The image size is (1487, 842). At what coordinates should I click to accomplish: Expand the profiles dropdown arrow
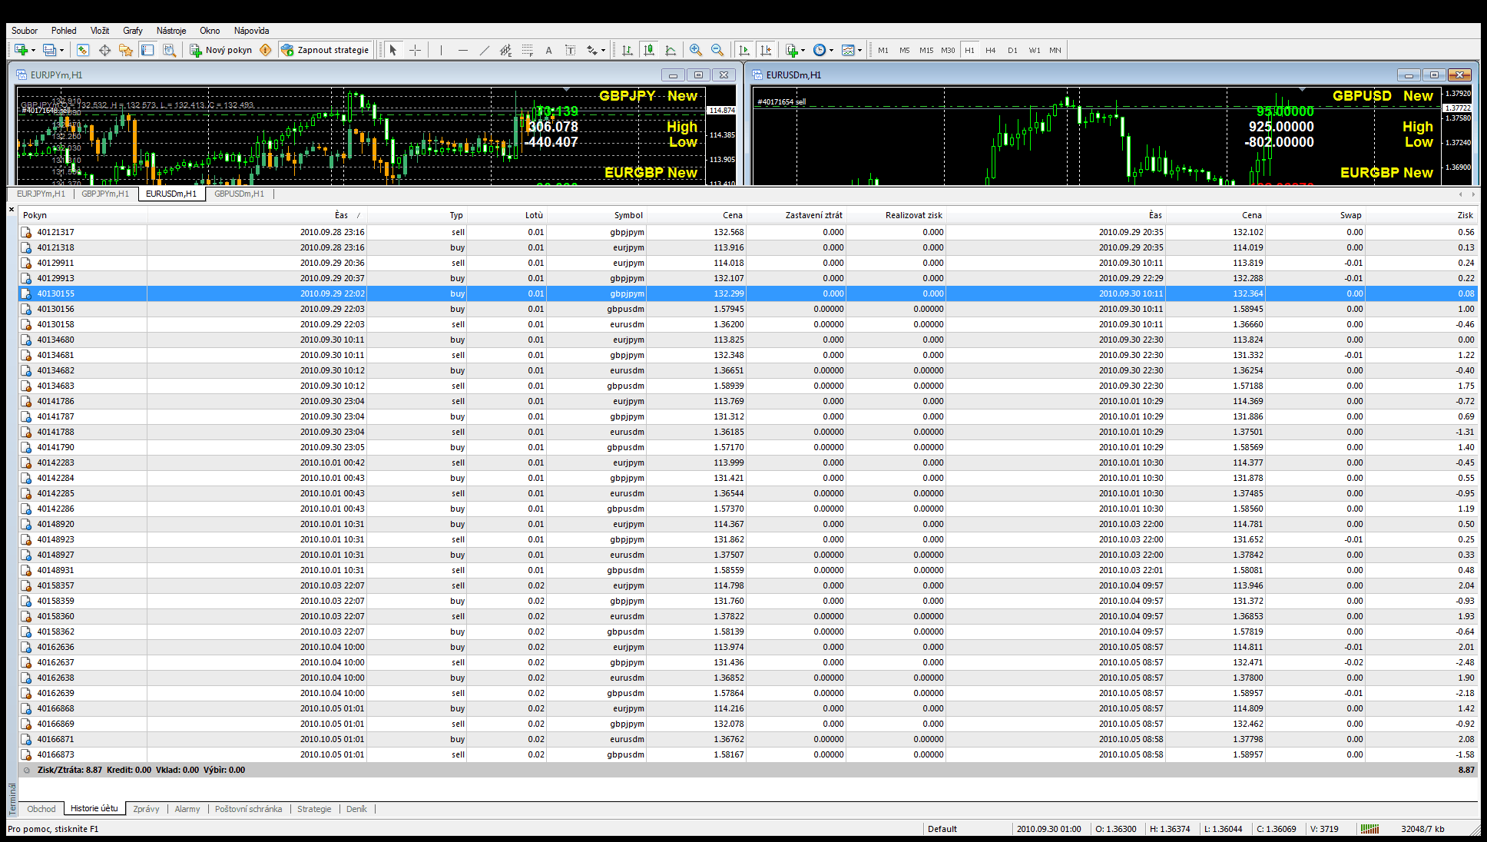click(61, 51)
